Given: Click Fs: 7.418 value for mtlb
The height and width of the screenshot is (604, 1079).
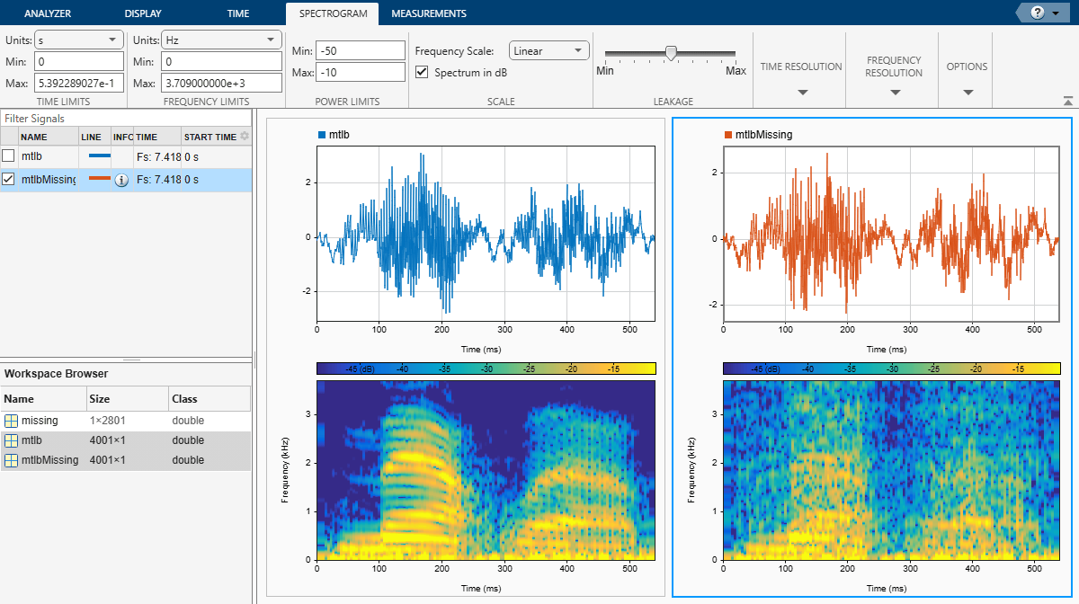Looking at the screenshot, I should (158, 156).
